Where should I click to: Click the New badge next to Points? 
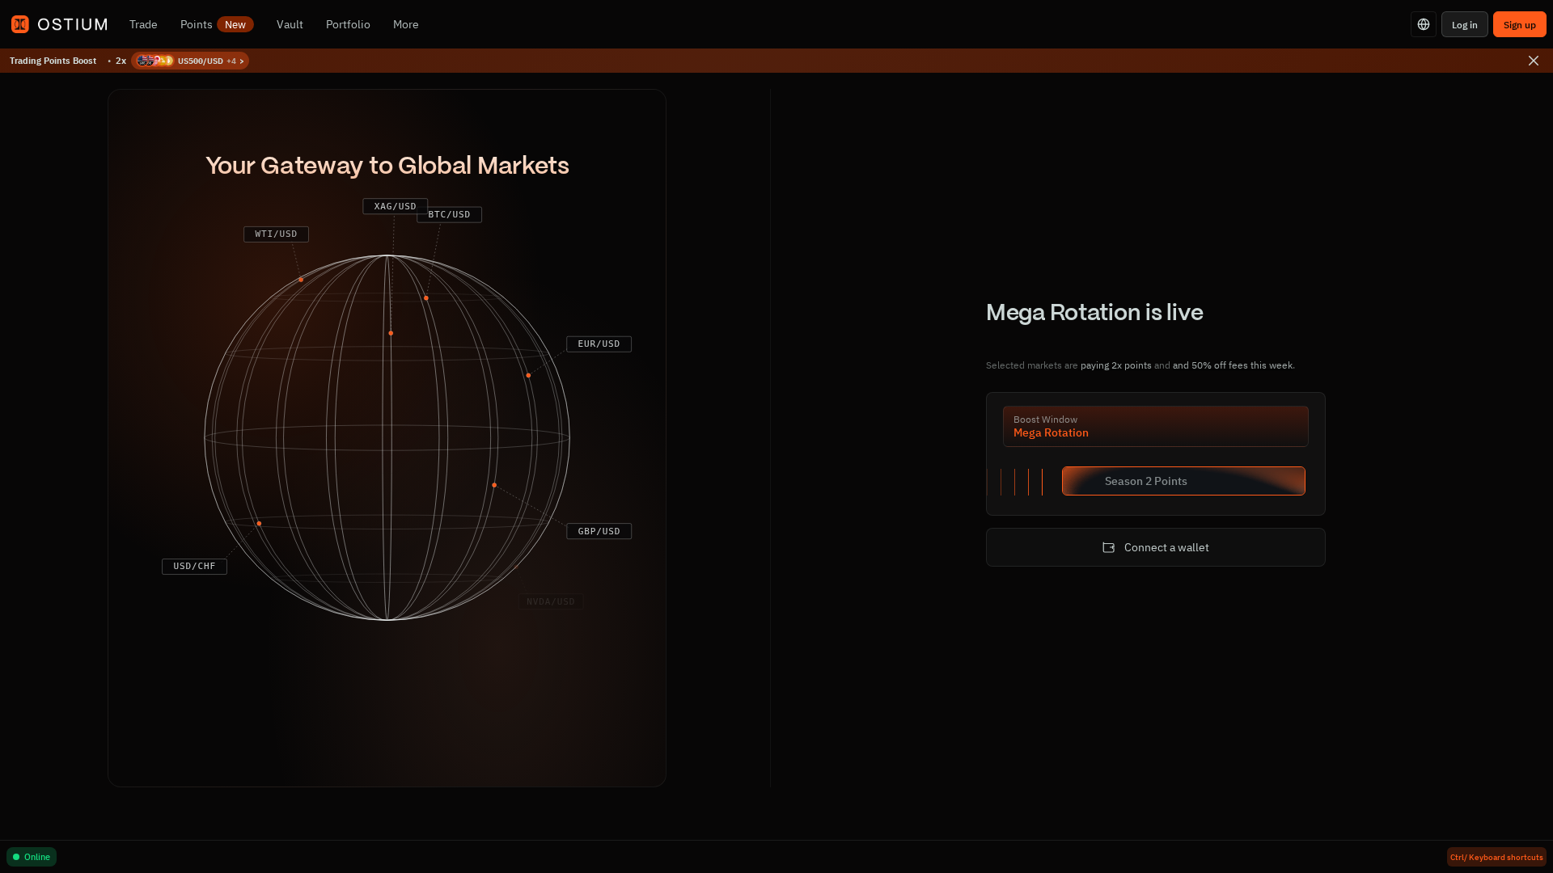pyautogui.click(x=235, y=24)
